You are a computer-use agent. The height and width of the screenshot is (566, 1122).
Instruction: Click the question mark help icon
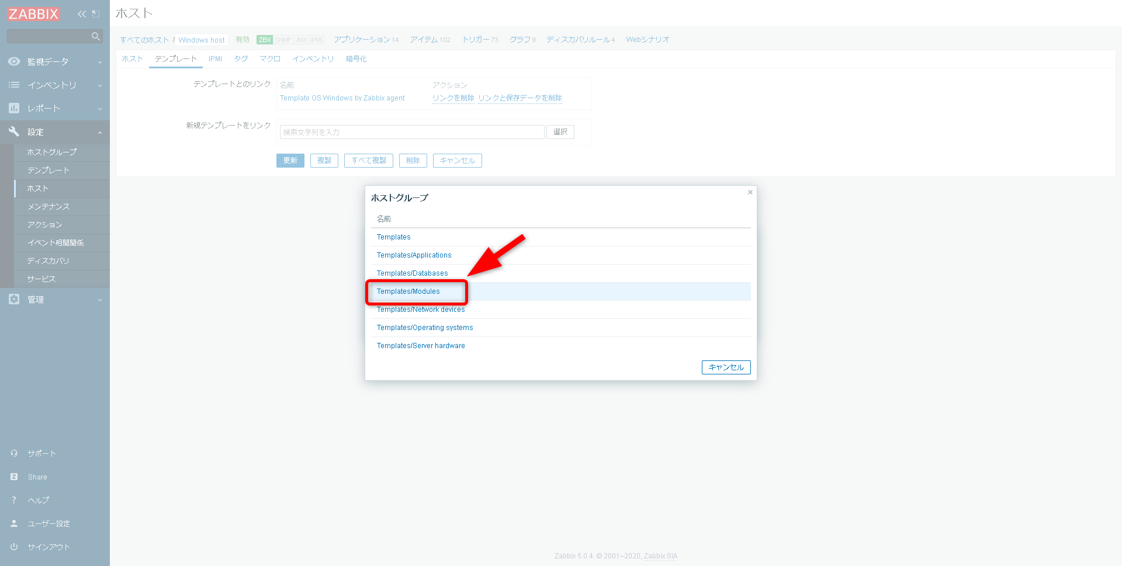tap(14, 500)
